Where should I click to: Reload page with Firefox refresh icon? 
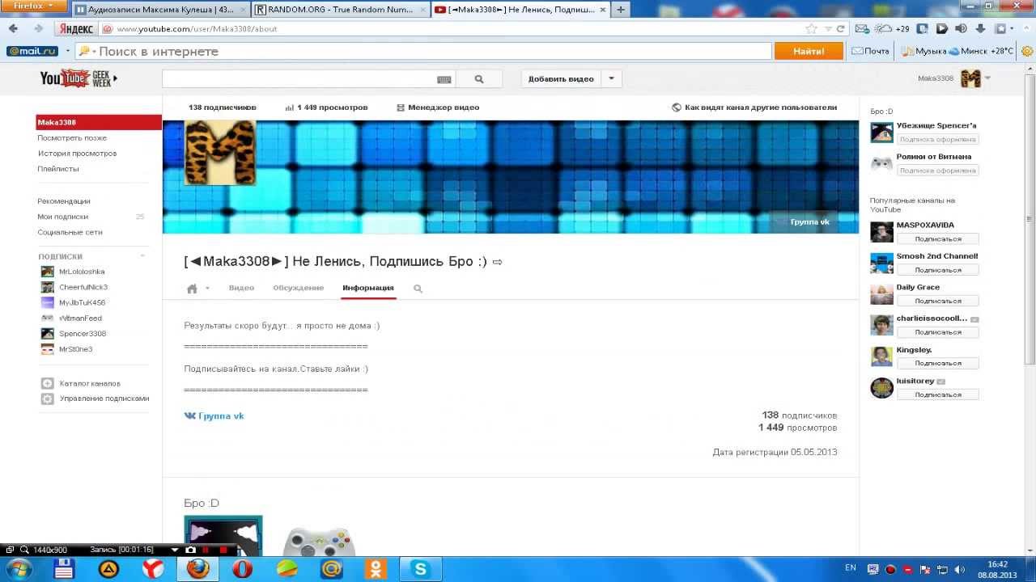coord(840,28)
